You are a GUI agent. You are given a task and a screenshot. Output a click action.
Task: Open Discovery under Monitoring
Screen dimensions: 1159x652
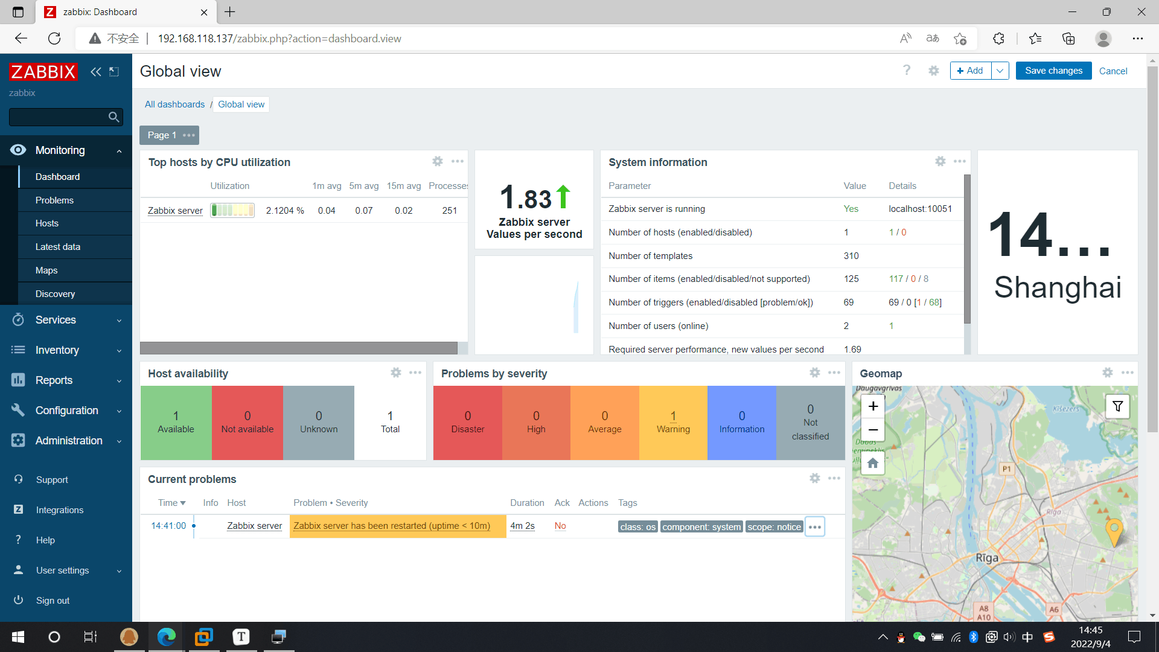(x=75, y=294)
